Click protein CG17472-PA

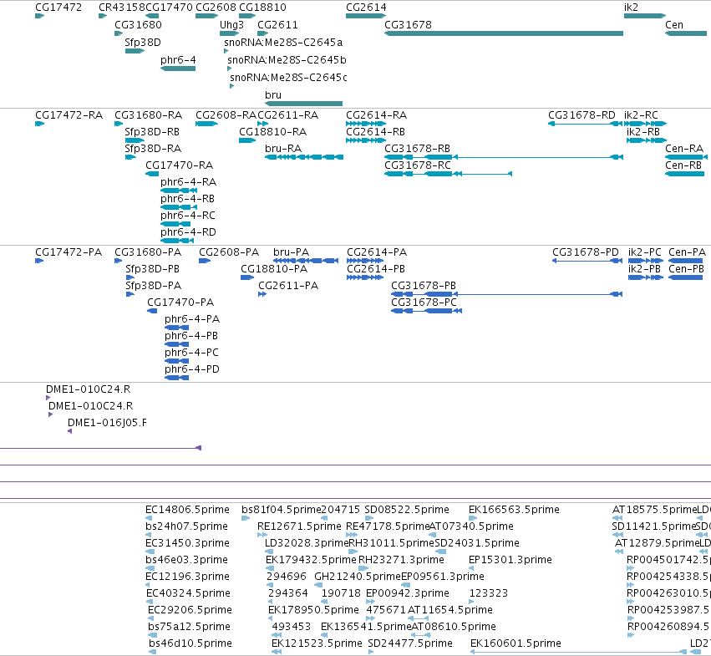[x=69, y=252]
